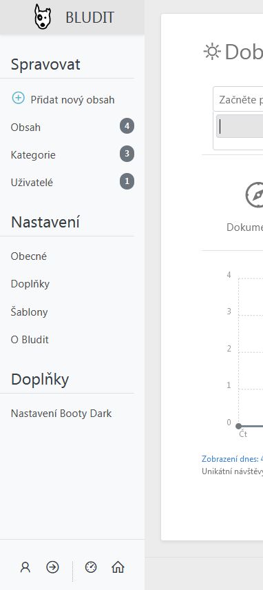Open the Obsah menu item

[x=25, y=128]
